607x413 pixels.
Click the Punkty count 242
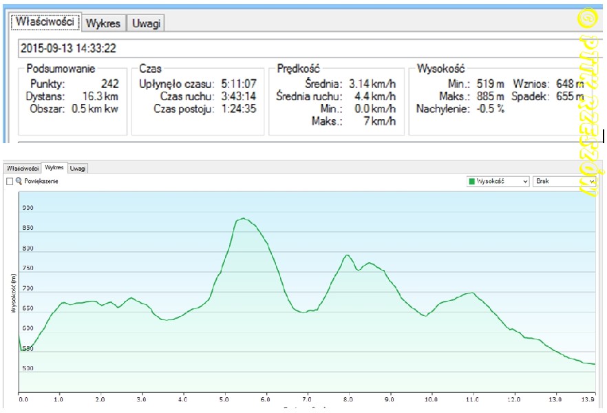(109, 84)
